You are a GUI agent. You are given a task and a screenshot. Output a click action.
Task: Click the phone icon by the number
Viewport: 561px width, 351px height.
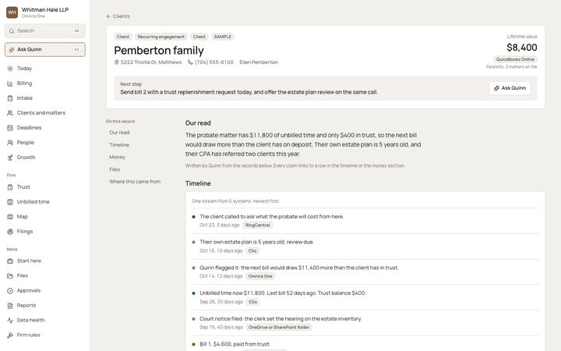(x=190, y=62)
